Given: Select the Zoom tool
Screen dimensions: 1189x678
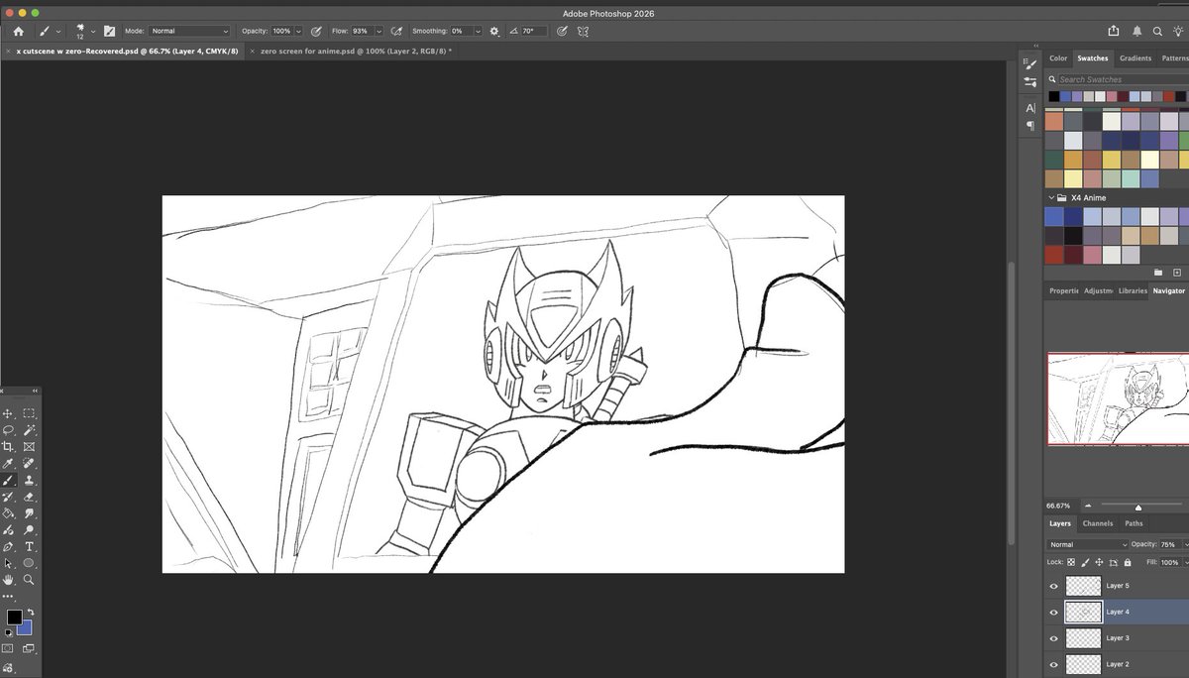Looking at the screenshot, I should coord(29,580).
